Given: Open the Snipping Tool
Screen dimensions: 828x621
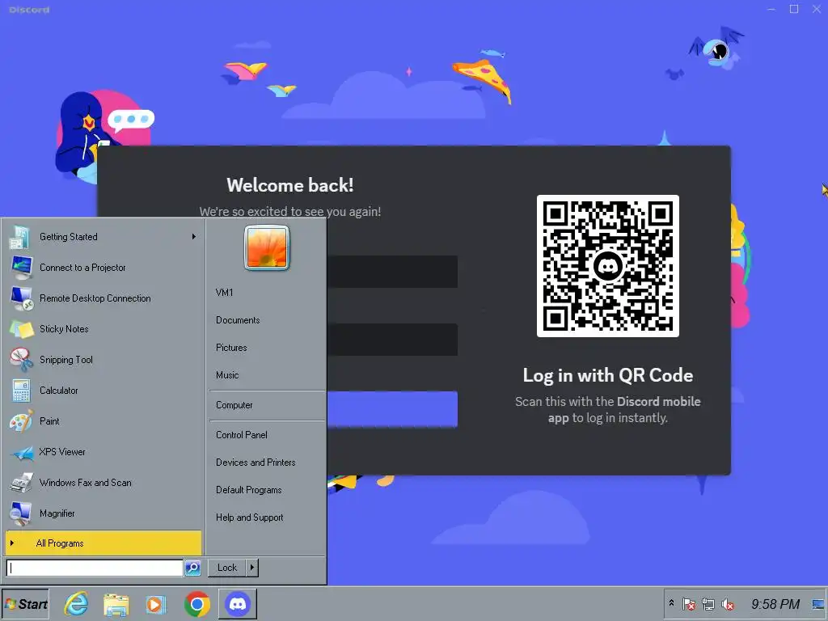Looking at the screenshot, I should pyautogui.click(x=103, y=360).
